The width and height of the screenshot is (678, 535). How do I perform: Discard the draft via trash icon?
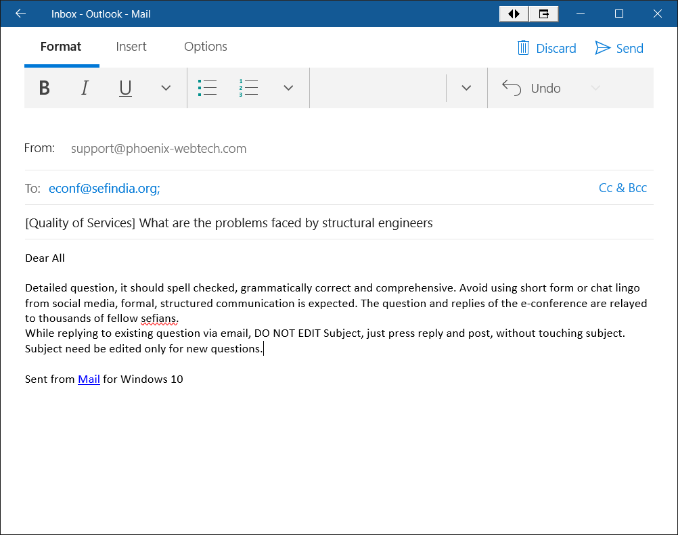tap(523, 48)
